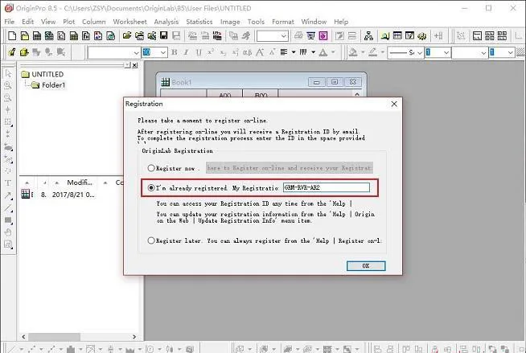The image size is (526, 353).
Task: Click the Fill Color bucket icon
Action: tap(353, 52)
